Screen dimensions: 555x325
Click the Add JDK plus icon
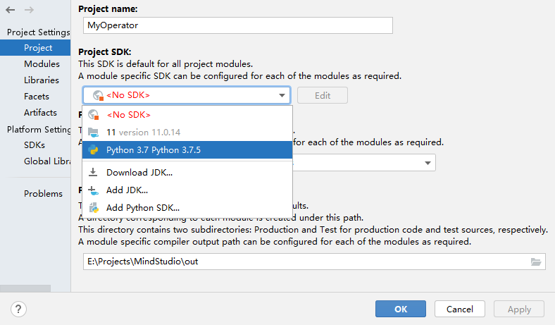(93, 190)
